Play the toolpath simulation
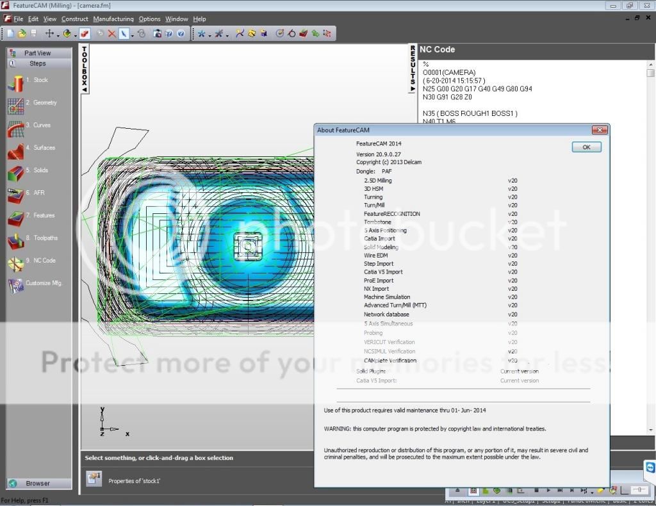656x506 pixels. [548, 490]
